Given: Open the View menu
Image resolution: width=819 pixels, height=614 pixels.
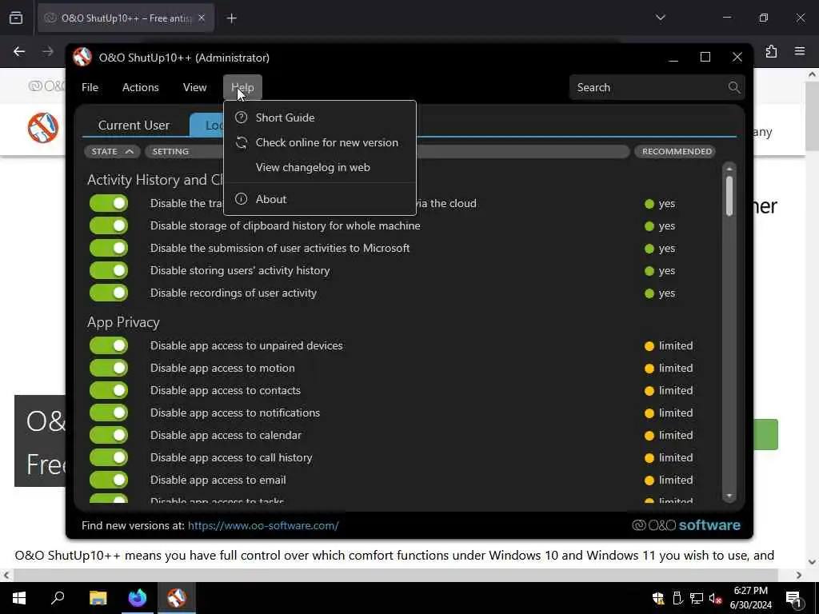Looking at the screenshot, I should 195,87.
